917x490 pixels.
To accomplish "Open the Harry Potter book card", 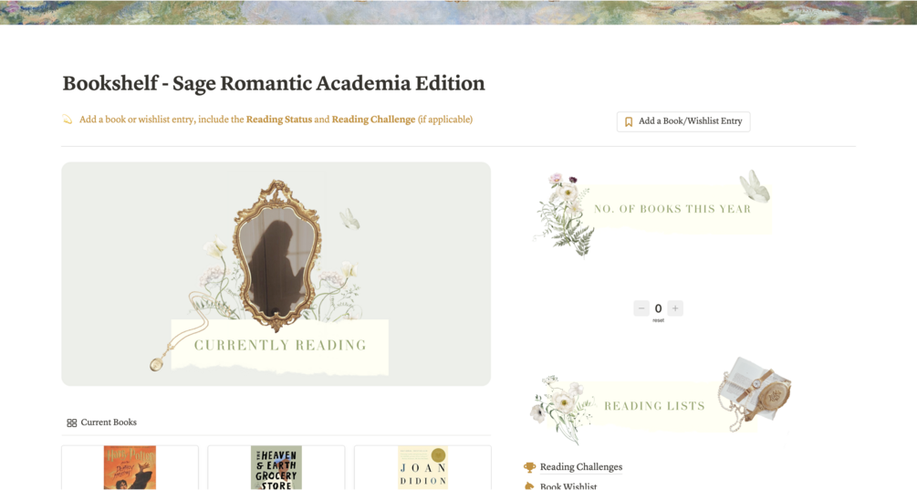I will [x=130, y=467].
